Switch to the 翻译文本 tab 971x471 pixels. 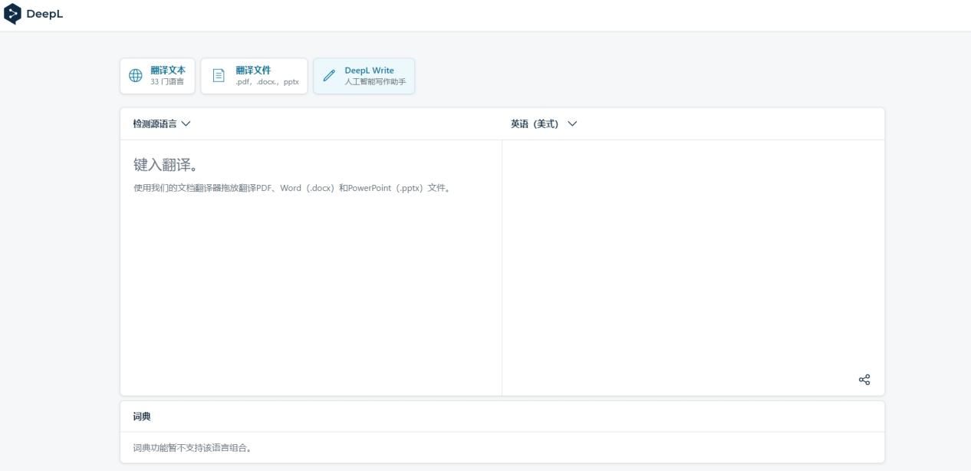coord(158,76)
